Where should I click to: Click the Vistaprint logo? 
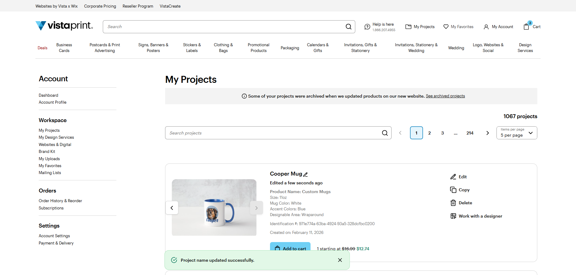[64, 26]
